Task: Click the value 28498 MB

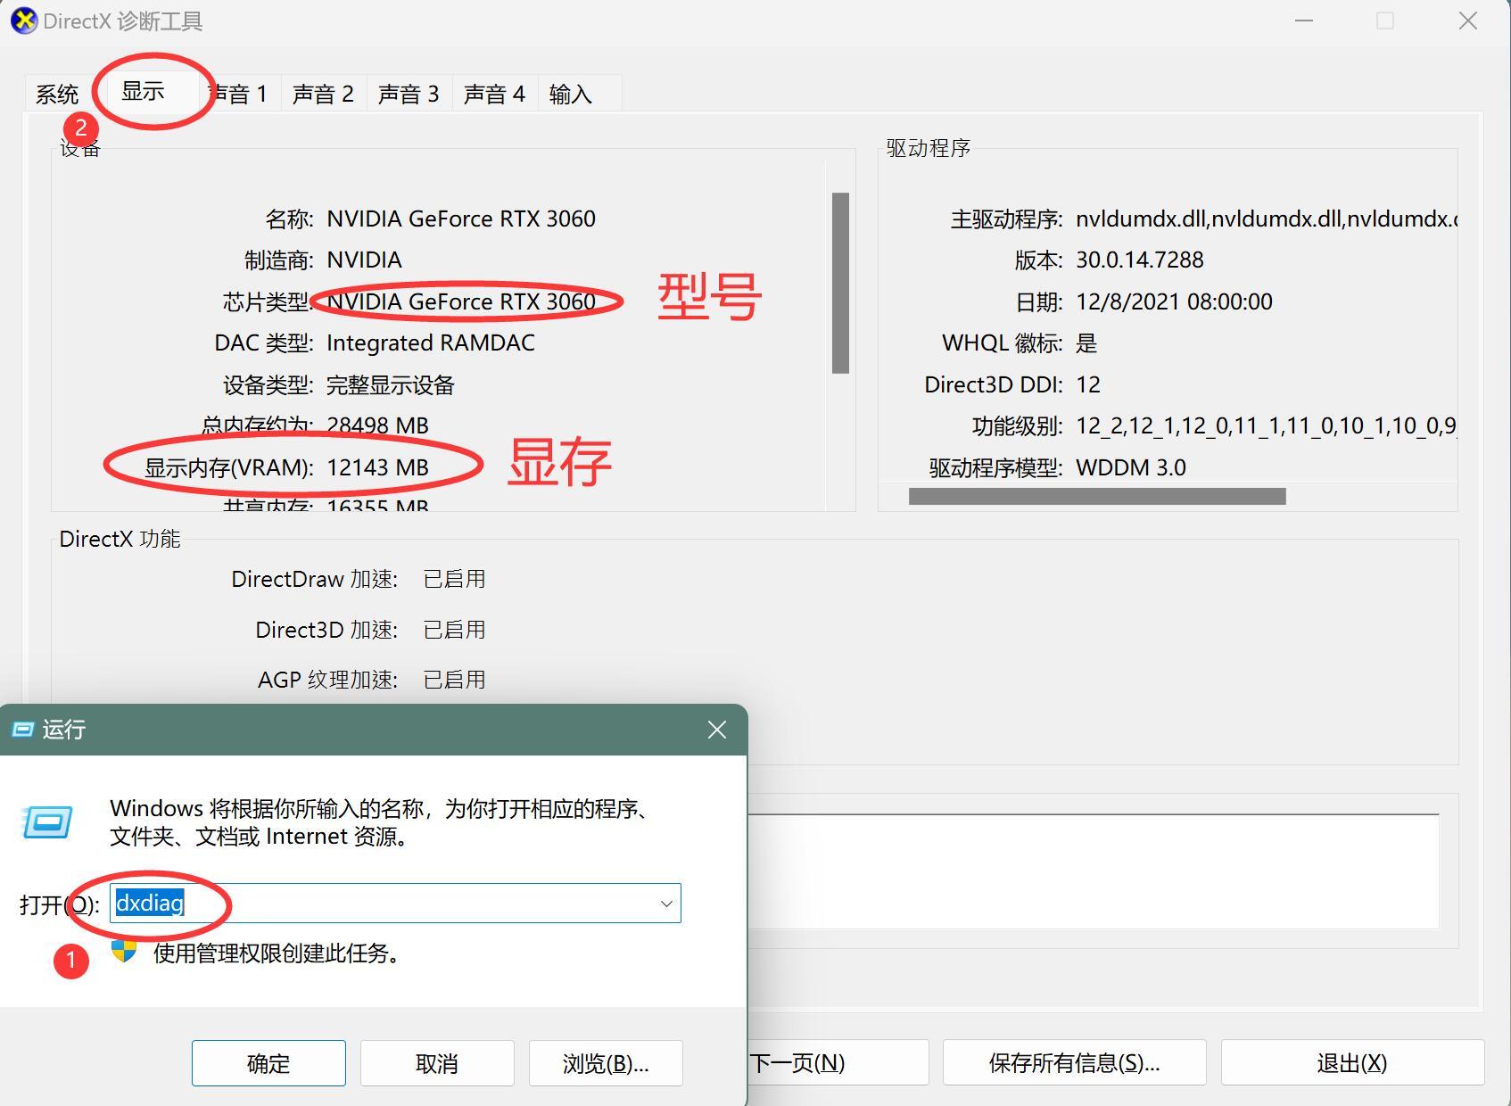Action: tap(377, 425)
